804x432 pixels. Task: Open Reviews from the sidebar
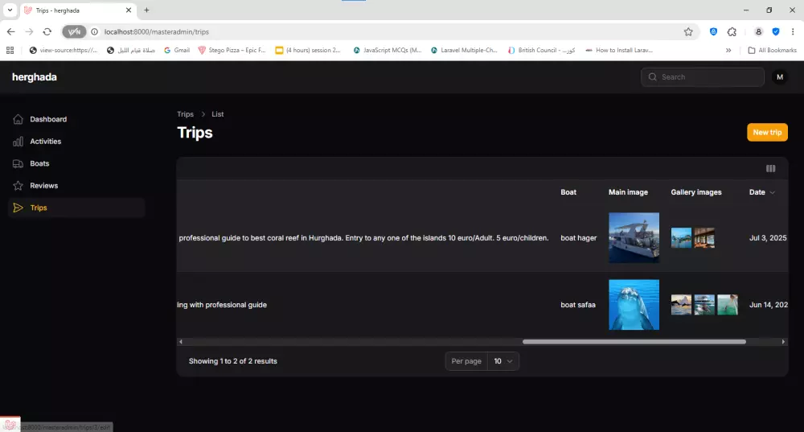click(x=43, y=185)
